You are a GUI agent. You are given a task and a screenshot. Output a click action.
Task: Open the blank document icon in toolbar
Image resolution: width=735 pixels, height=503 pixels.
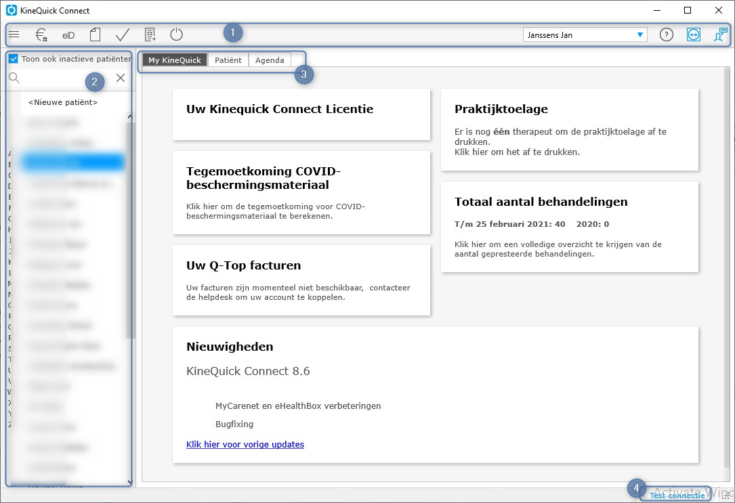coord(95,35)
